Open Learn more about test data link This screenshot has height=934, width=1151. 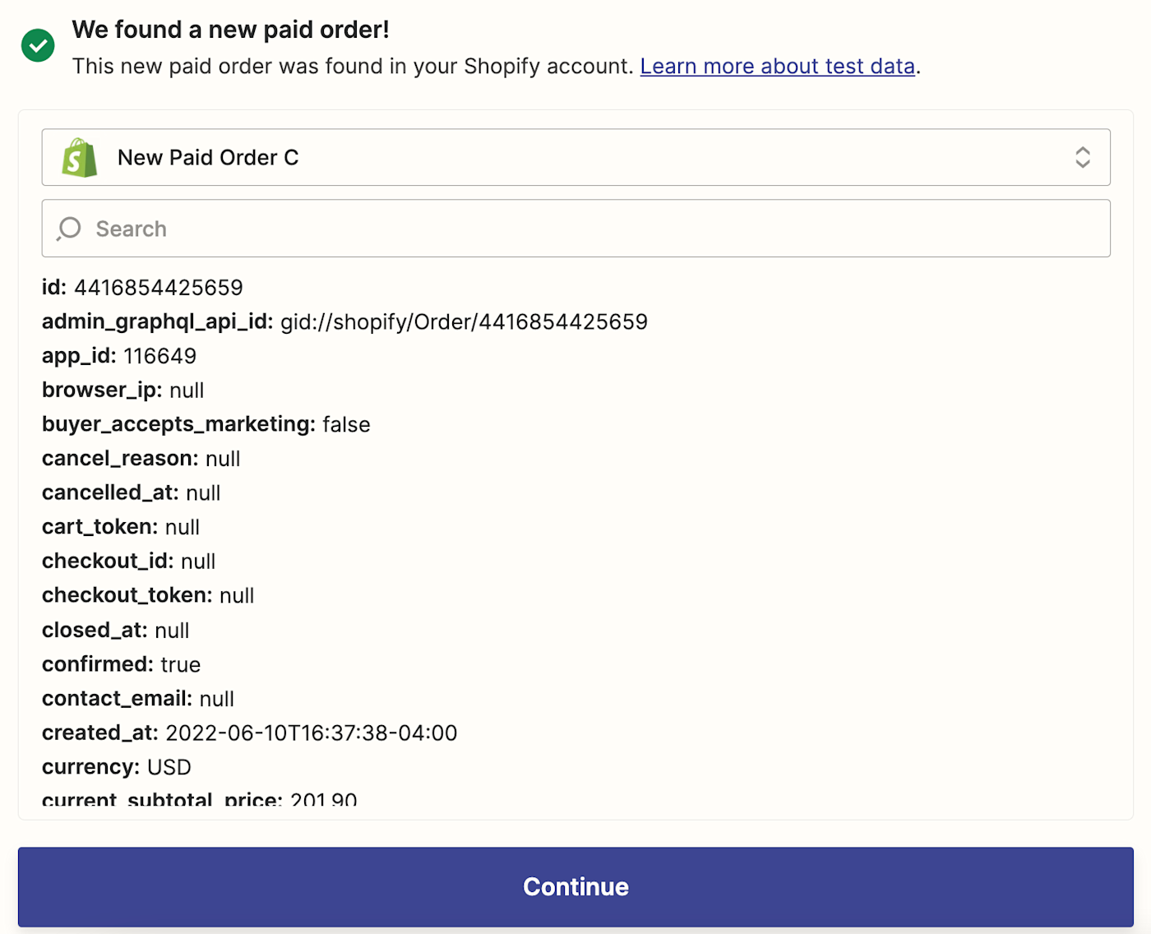pyautogui.click(x=777, y=66)
